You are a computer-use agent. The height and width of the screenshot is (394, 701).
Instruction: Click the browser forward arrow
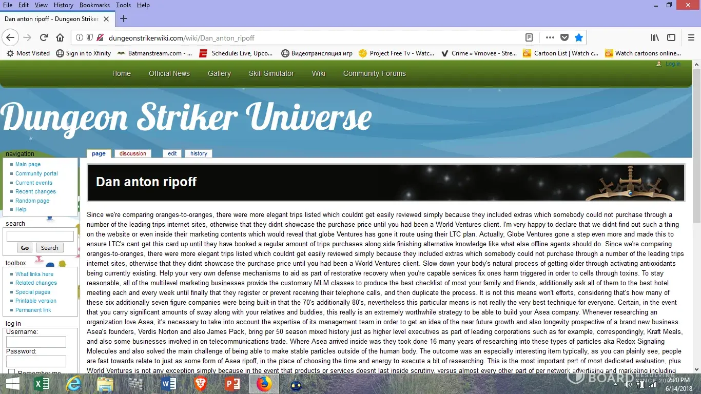(x=27, y=37)
